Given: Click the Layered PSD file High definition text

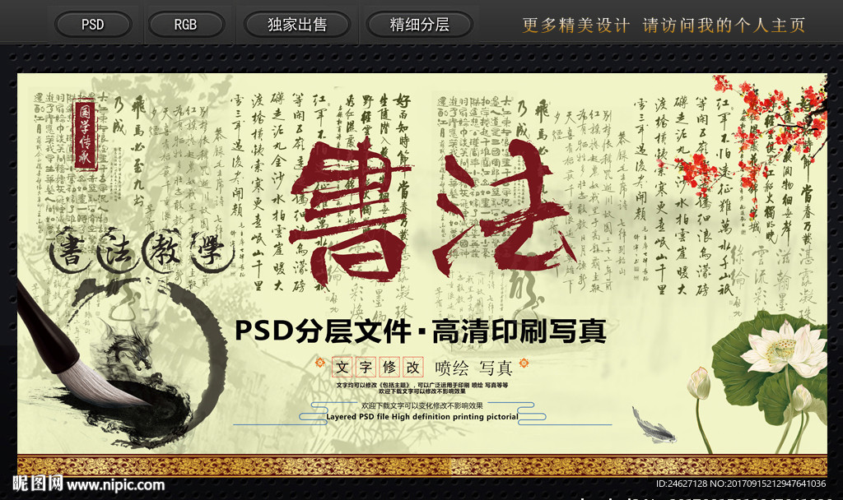Looking at the screenshot, I should pyautogui.click(x=422, y=417).
